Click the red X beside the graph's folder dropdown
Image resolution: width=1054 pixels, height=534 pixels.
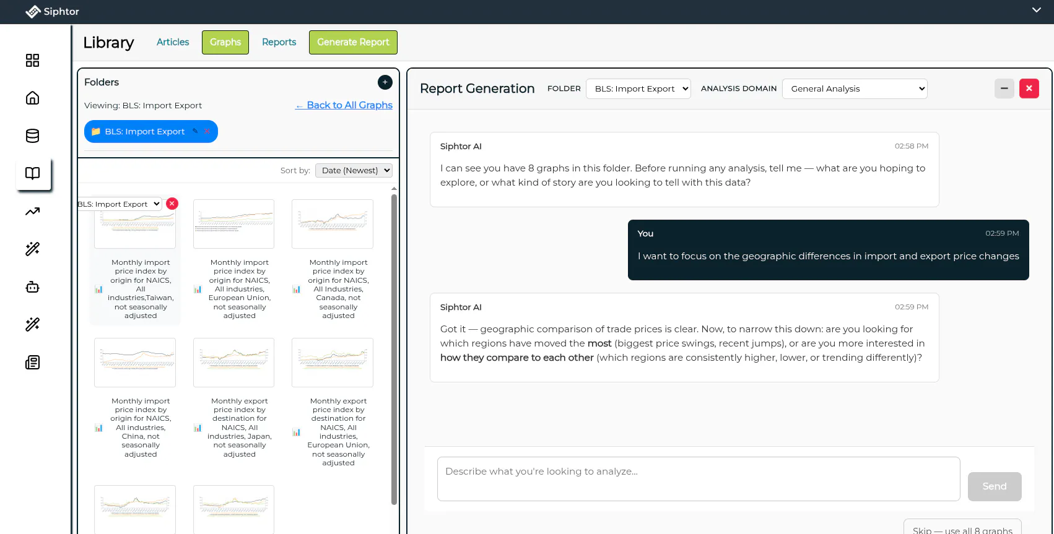coord(172,204)
